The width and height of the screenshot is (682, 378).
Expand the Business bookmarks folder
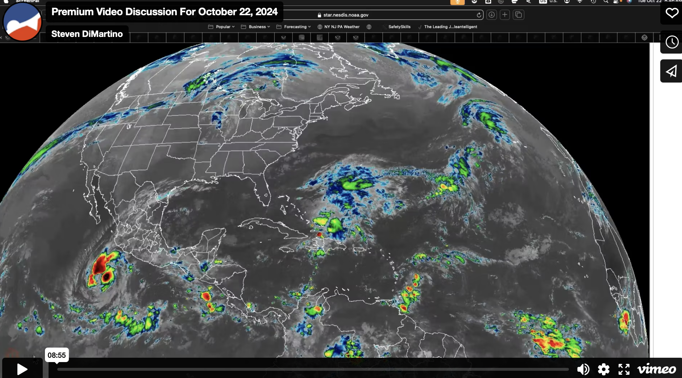click(x=255, y=27)
